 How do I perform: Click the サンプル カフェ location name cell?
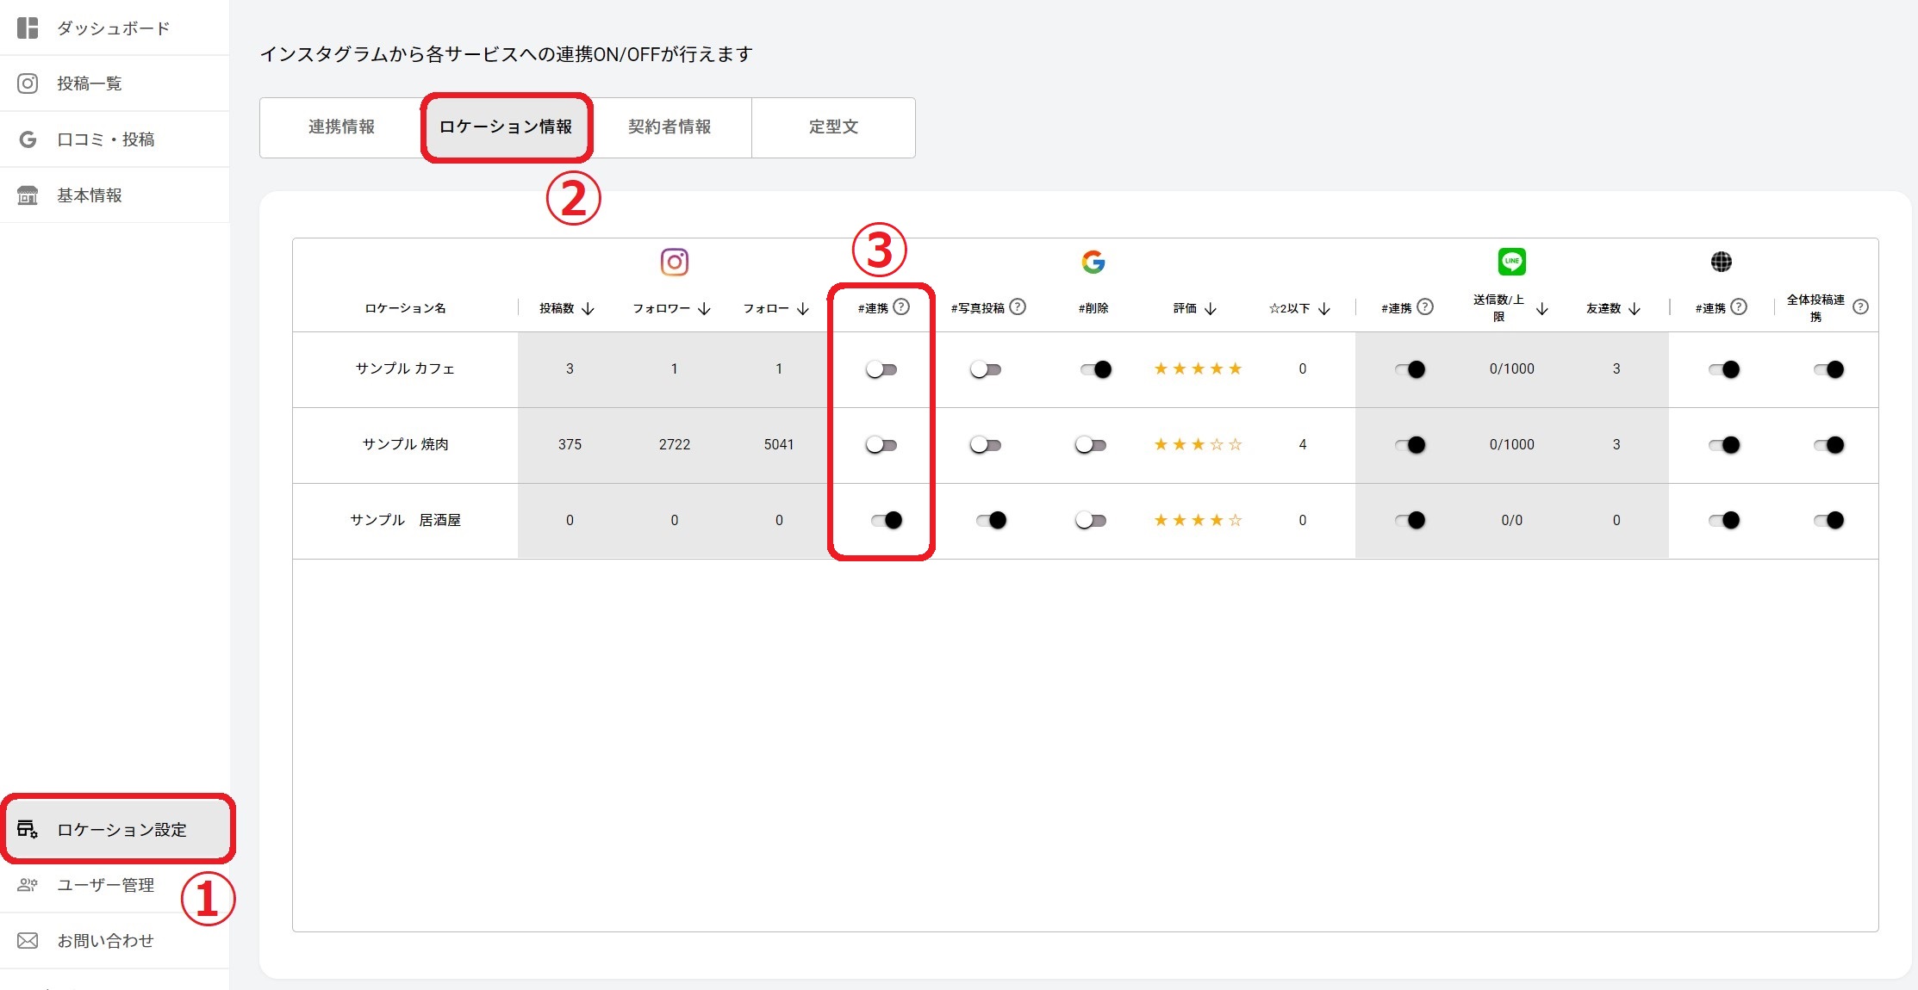point(405,368)
